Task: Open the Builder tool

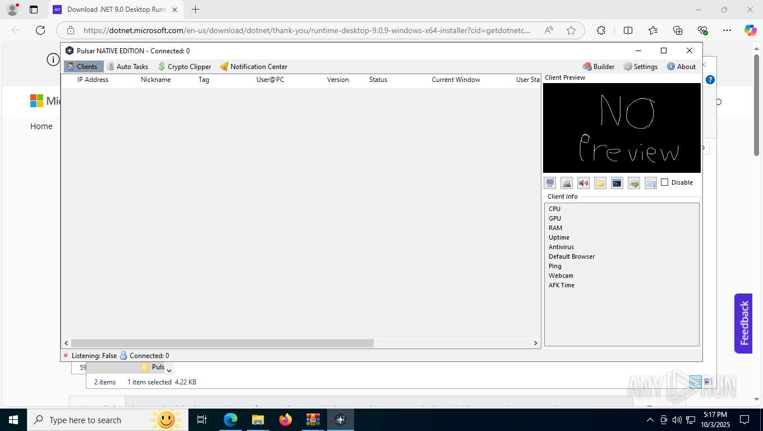Action: click(599, 66)
